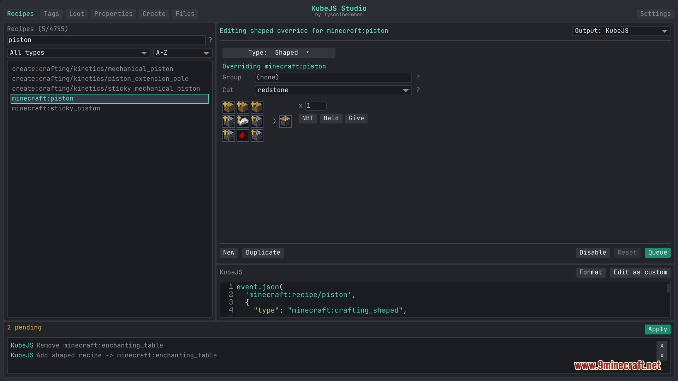Focus the recipe search field containing piston

(106, 40)
